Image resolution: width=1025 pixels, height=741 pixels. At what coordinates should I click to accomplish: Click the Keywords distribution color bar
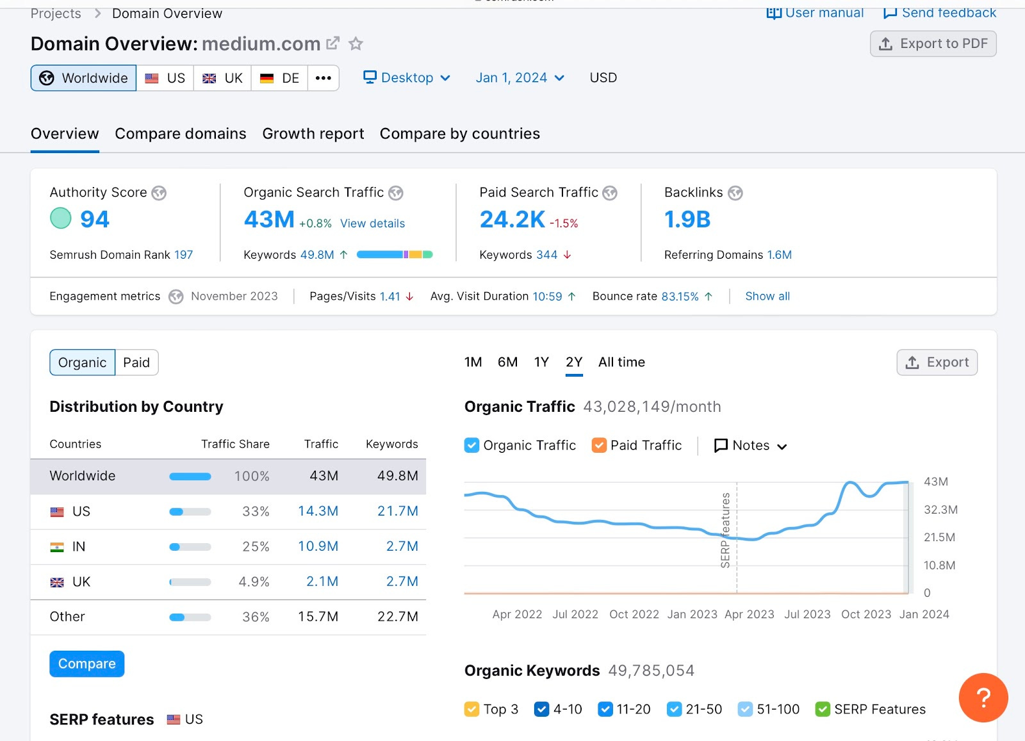pyautogui.click(x=395, y=255)
